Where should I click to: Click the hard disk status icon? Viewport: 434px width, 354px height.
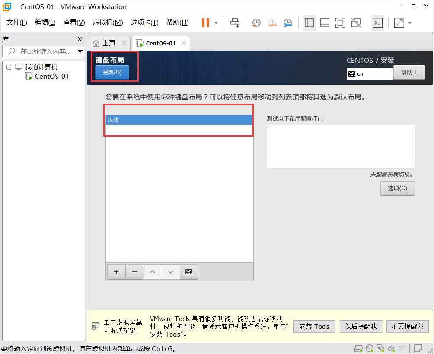point(358,348)
